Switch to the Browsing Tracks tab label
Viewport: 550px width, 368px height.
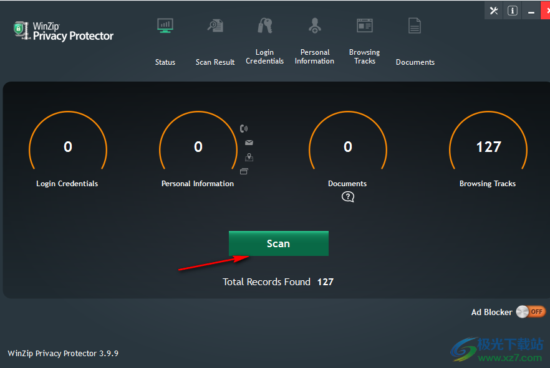364,57
